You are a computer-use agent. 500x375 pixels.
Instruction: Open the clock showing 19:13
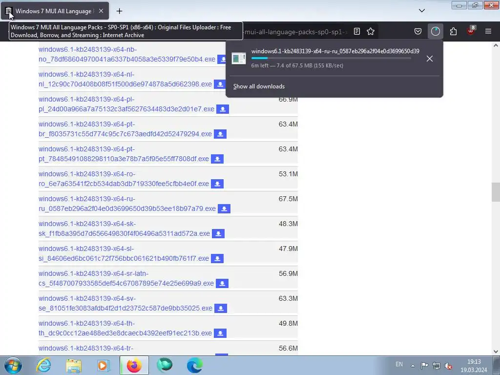pyautogui.click(x=474, y=366)
